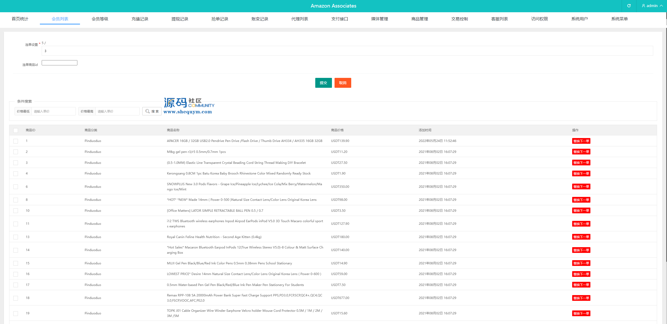The width and height of the screenshot is (667, 324).
Task: Open the 首页统计 tab
Action: pos(20,19)
